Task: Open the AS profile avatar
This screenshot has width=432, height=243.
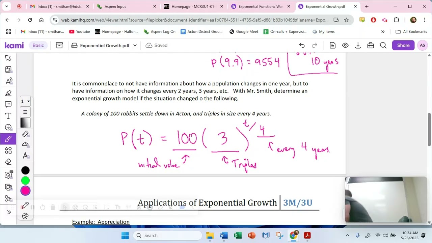Action: tap(423, 45)
